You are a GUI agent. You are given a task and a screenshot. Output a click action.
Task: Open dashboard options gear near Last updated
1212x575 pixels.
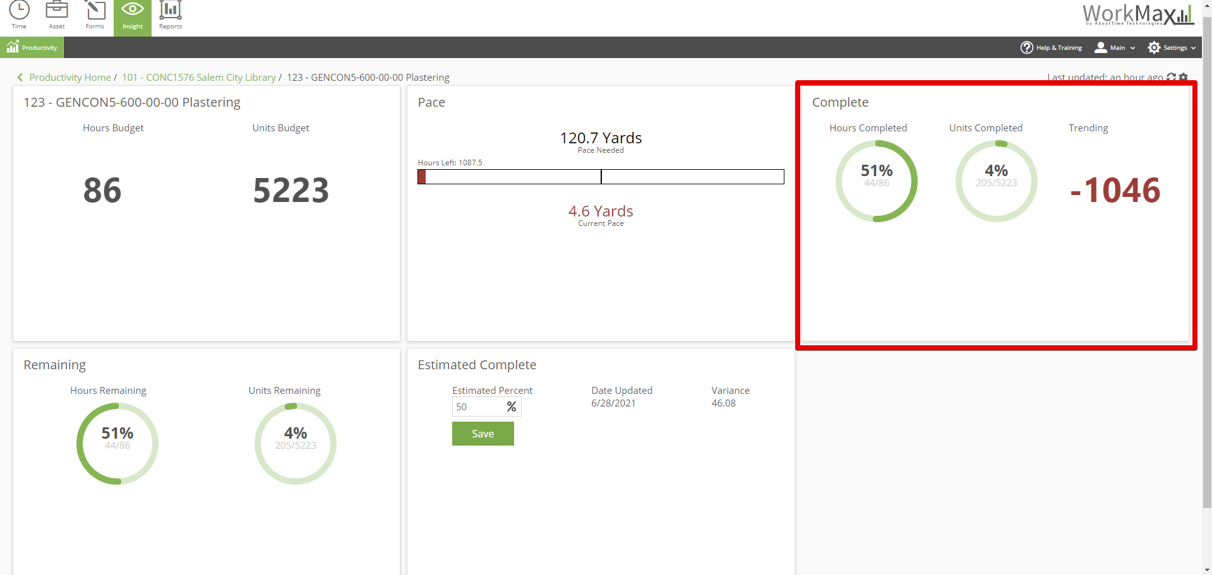pyautogui.click(x=1184, y=77)
